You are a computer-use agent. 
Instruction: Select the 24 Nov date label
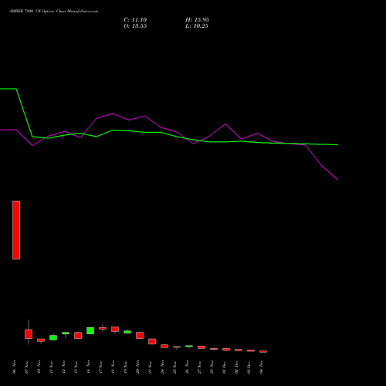[x=162, y=367]
